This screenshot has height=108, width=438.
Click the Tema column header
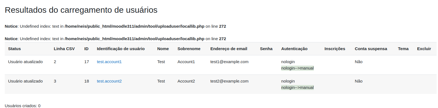[403, 49]
